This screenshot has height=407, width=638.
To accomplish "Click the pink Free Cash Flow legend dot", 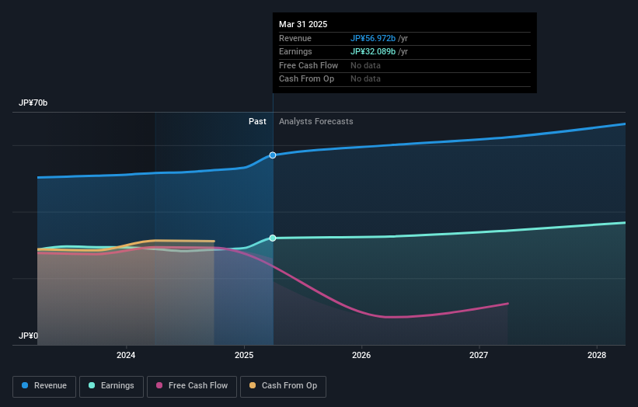I will click(x=159, y=385).
